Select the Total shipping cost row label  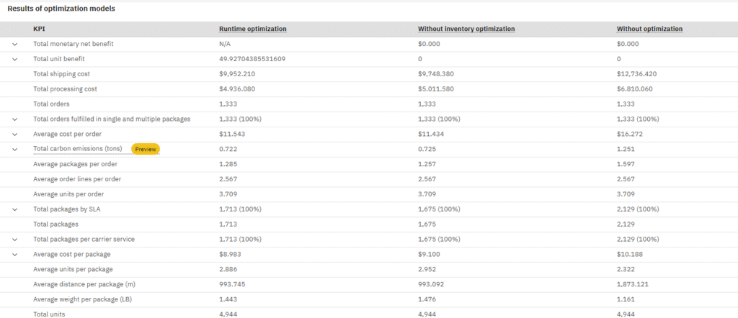point(61,74)
